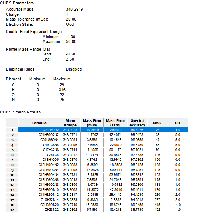Click RMSE value 422 cell
The width and height of the screenshot is (220, 213).
158,210
